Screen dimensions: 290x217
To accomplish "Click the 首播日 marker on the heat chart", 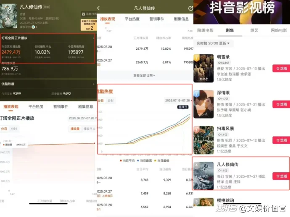I will (x=183, y=108).
